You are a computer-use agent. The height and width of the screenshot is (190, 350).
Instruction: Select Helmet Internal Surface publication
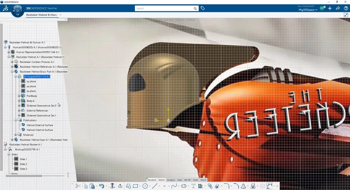40,130
